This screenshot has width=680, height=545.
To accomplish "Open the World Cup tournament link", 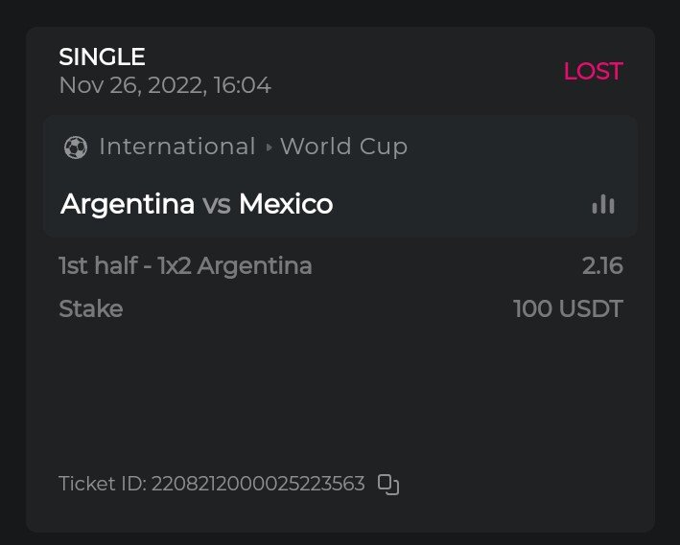I will 343,147.
